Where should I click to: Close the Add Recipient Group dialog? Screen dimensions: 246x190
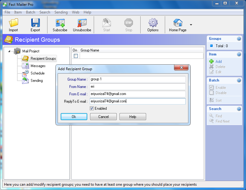point(181,67)
